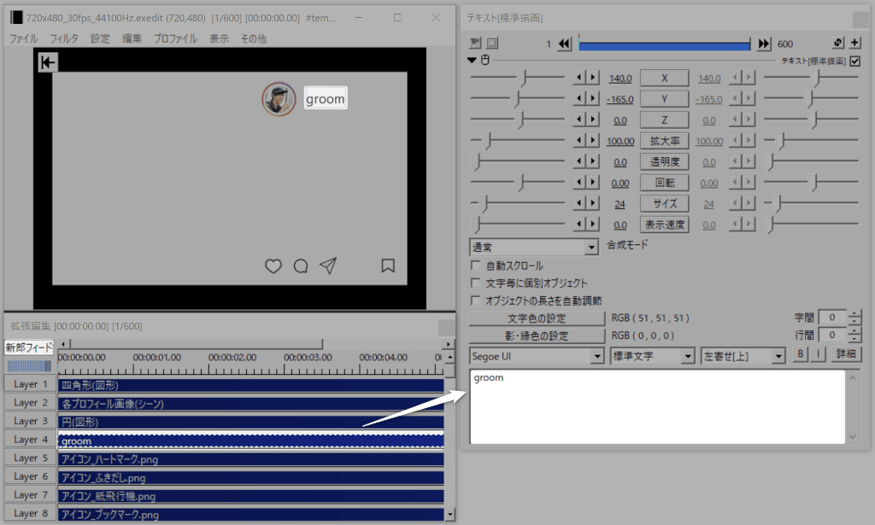
Task: Check the 文字毎に個別オブジェクト option
Action: click(x=476, y=283)
